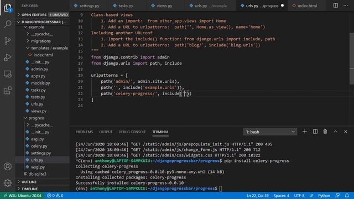Screen dimensions: 354x199
Task: Open the Problems panel tab
Action: 84,132
